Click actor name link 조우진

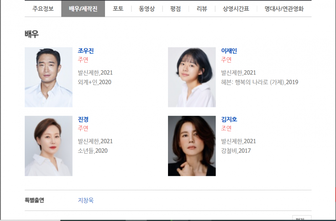[x=86, y=51]
